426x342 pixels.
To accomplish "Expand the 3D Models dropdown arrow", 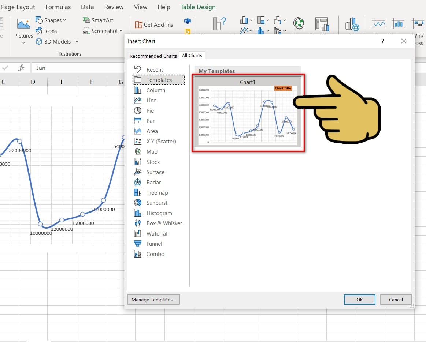I will 77,42.
